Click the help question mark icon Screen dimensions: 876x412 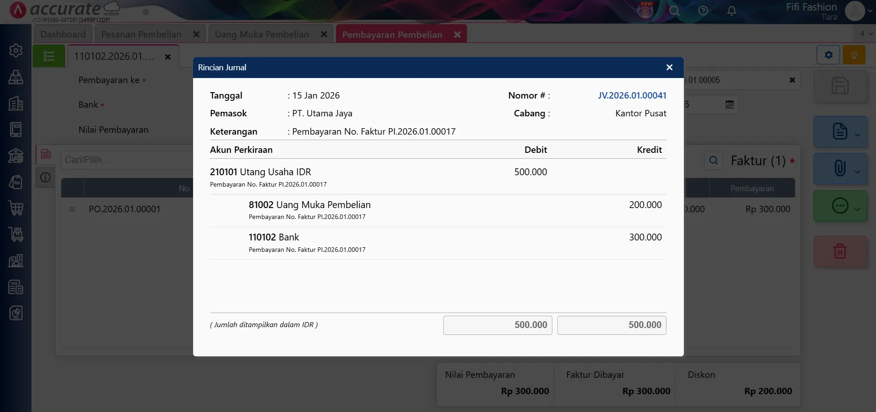point(703,11)
